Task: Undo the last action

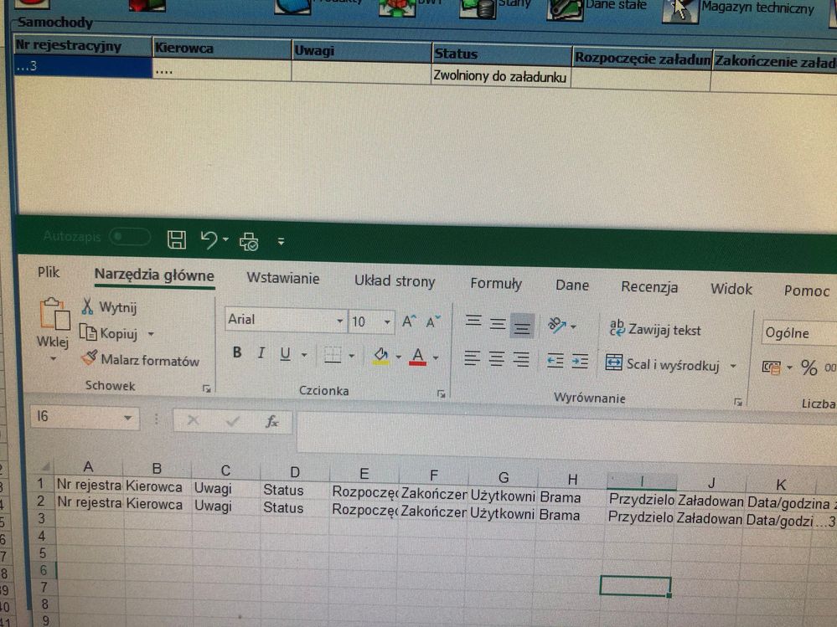Action: pos(208,240)
